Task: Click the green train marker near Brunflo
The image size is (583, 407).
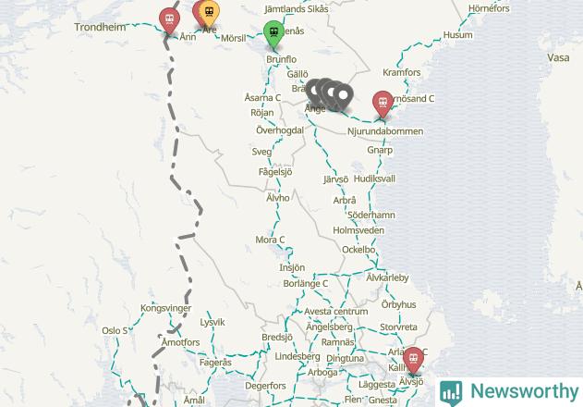Action: (x=273, y=34)
